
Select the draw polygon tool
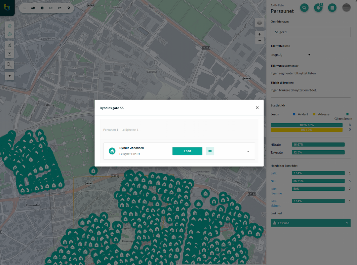10,26
